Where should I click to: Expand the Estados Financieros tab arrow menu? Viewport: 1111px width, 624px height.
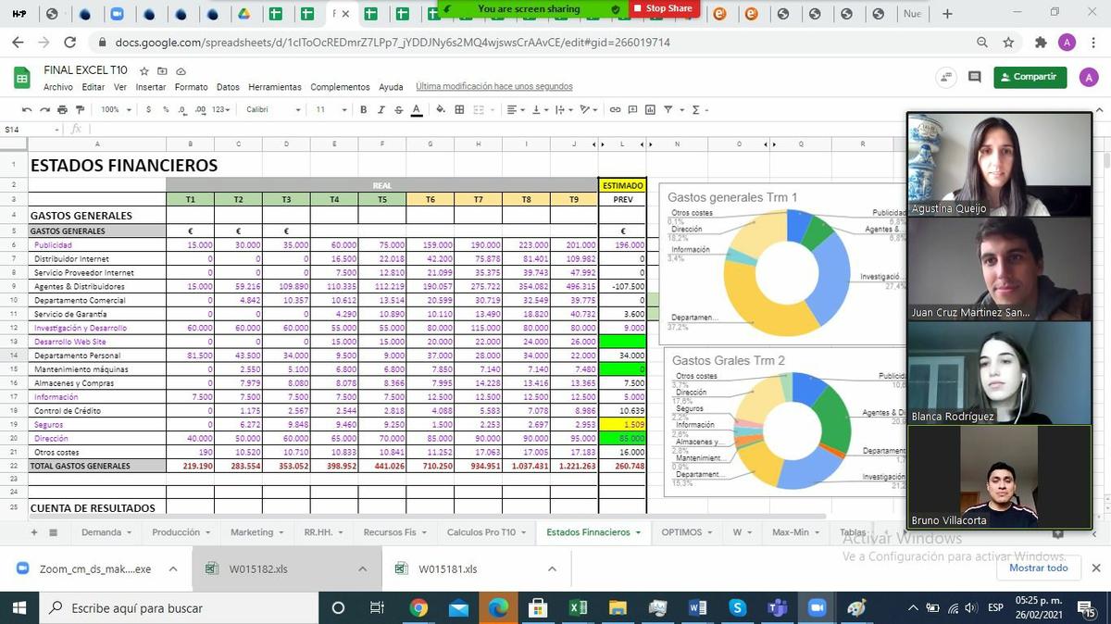coord(638,532)
